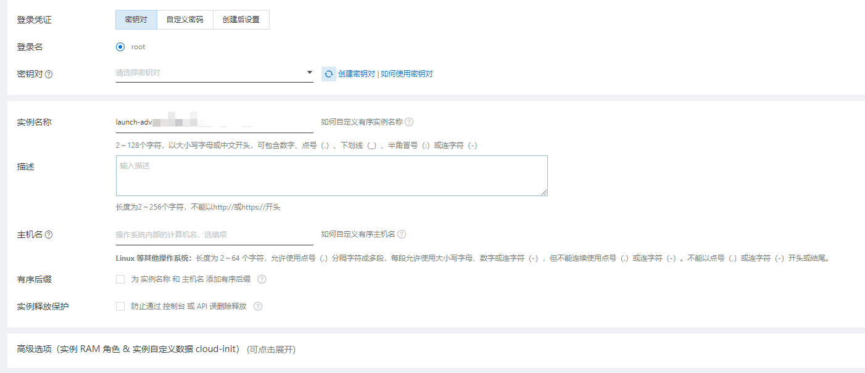The image size is (865, 373).
Task: Select the 创建后设置 tab
Action: pyautogui.click(x=241, y=19)
